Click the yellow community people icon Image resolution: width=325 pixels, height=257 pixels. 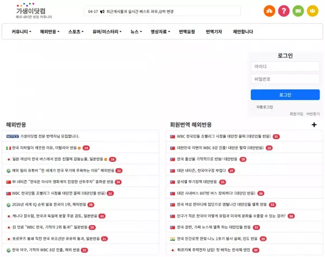[313, 11]
